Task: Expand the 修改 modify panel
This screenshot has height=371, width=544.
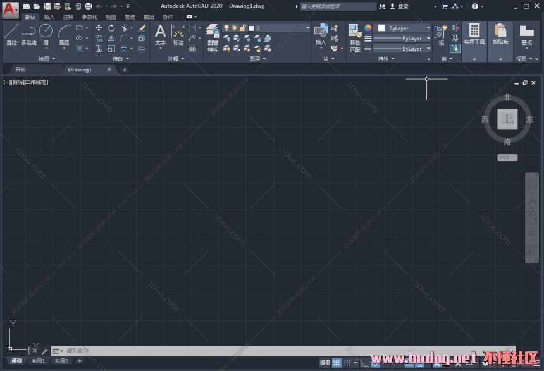Action: point(120,59)
